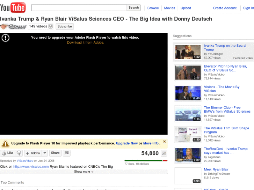Open The ViSalus Trim Slim Shape Program title

[x=226, y=130]
